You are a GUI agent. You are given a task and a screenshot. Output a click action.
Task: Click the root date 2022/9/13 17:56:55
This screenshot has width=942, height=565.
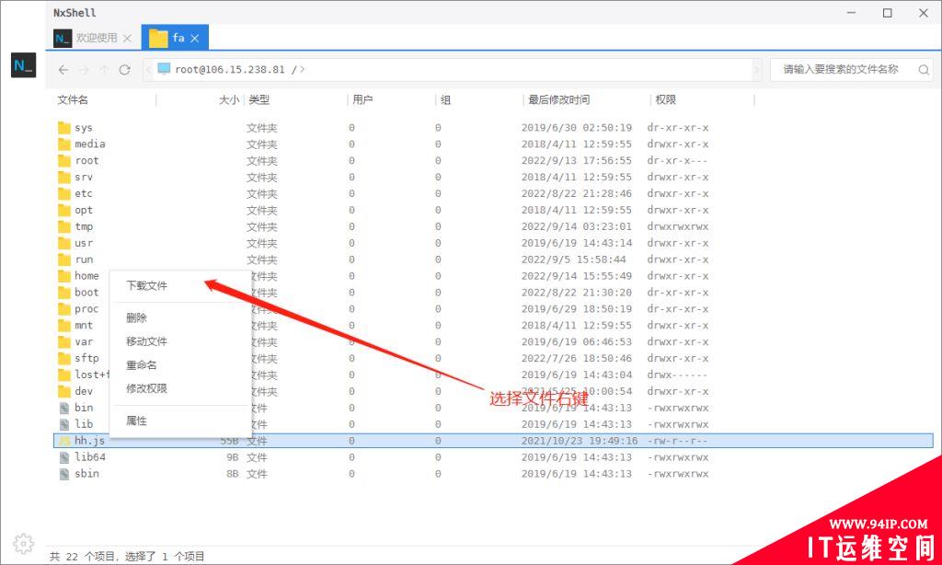577,160
